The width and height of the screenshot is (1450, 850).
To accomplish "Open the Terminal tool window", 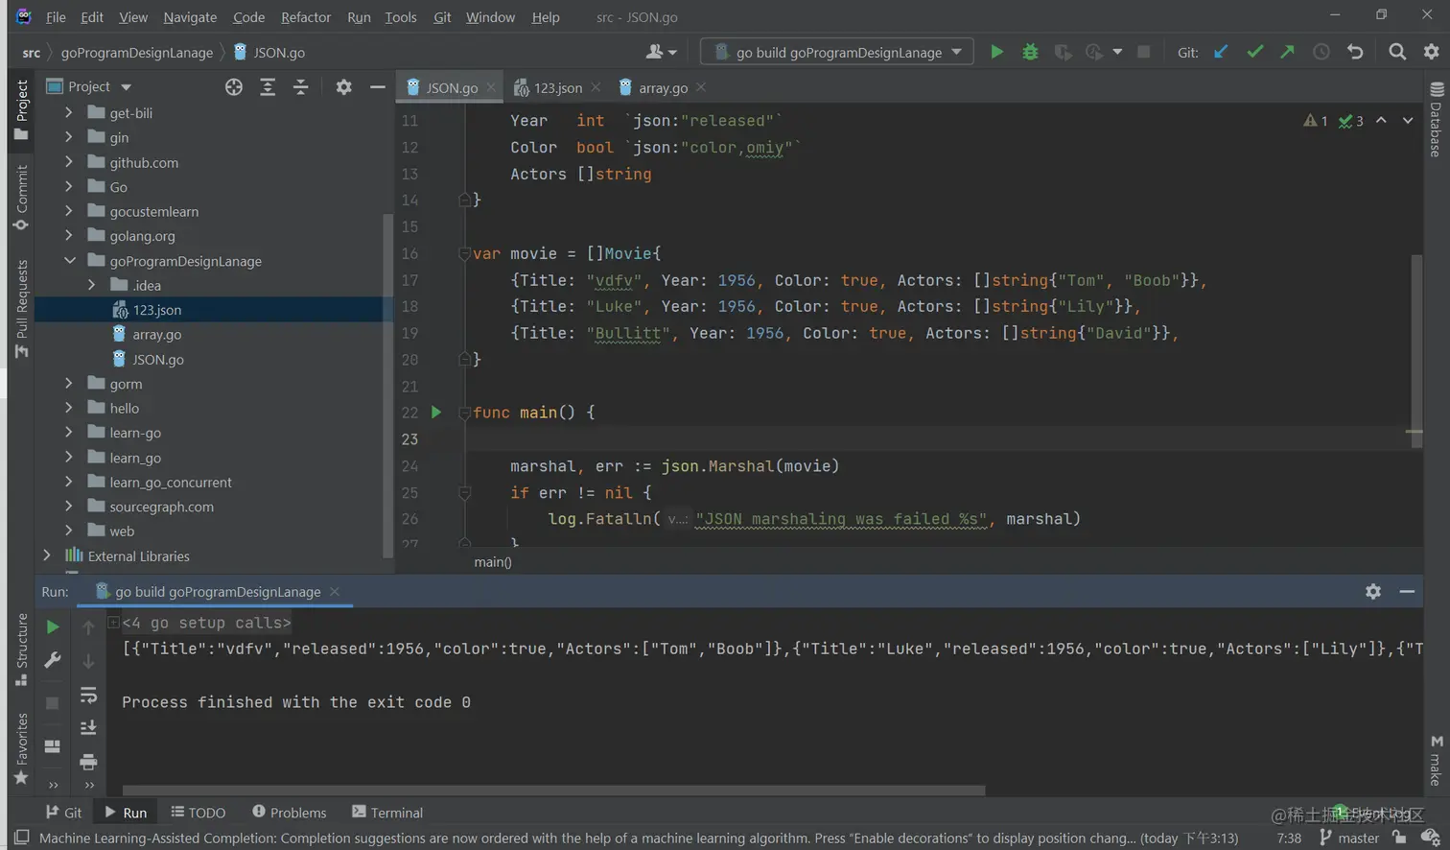I will (386, 813).
